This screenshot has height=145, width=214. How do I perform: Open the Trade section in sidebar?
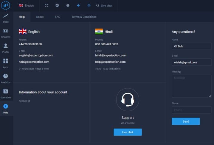click(6, 18)
